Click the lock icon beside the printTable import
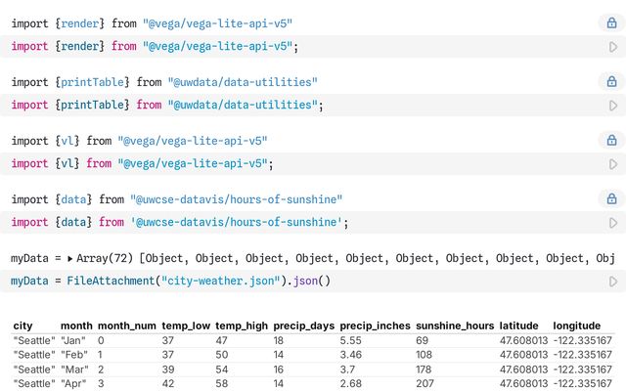626x391 pixels. coord(611,82)
